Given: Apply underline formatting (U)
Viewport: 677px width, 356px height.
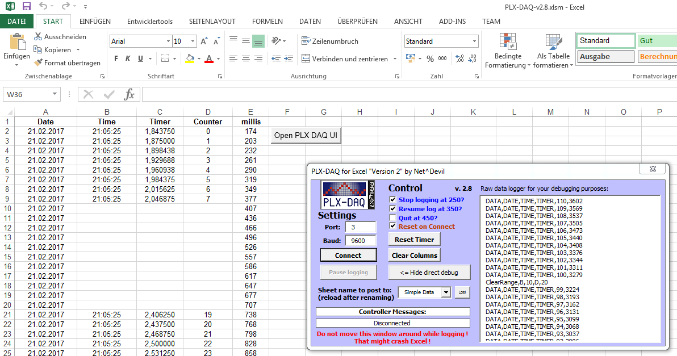Looking at the screenshot, I should click(140, 58).
